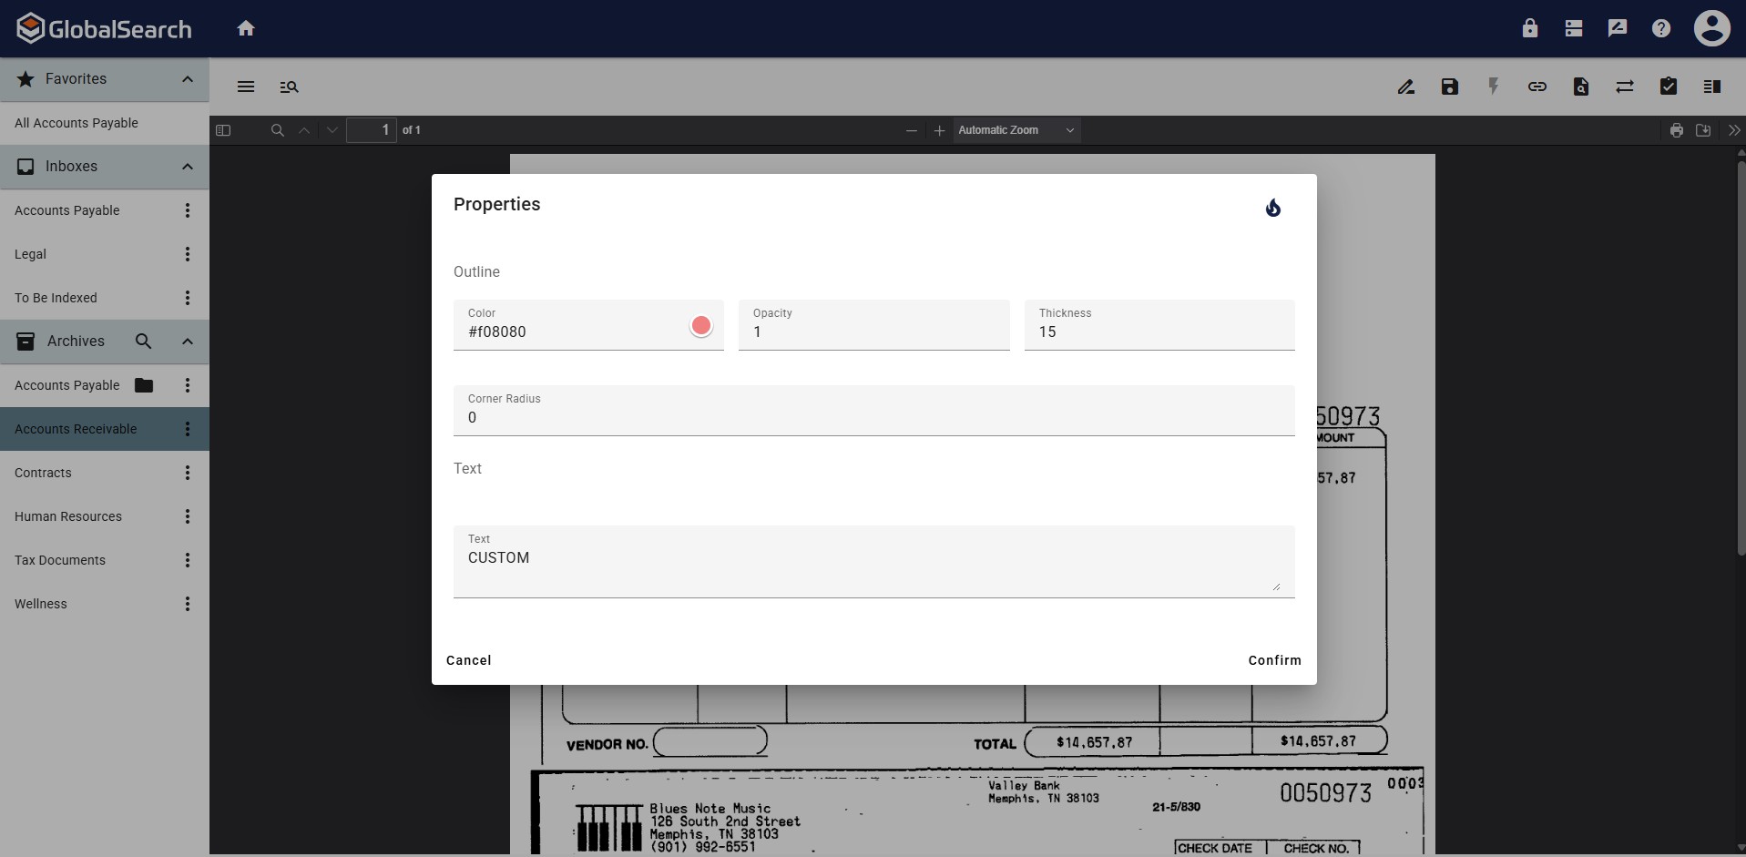Cancel the Properties dialog
The height and width of the screenshot is (857, 1746).
point(468,660)
